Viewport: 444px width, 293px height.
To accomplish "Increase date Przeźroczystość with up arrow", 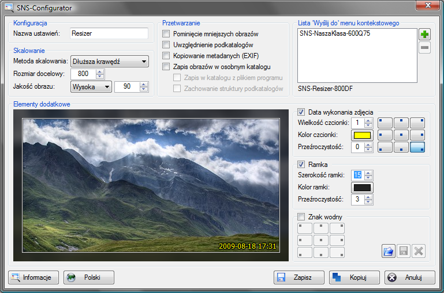I will pos(368,144).
